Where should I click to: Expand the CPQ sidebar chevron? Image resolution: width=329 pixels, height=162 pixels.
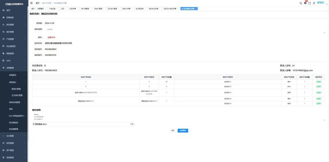click(25, 60)
